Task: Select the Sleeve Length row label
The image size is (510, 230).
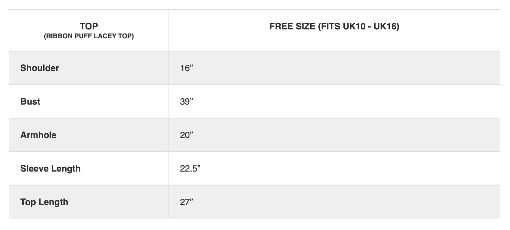Action: pos(50,169)
